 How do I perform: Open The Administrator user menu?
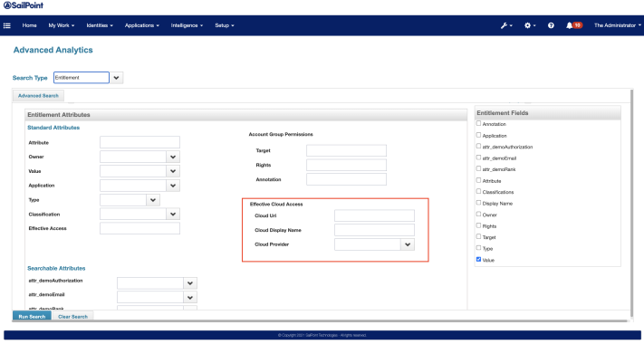coord(618,25)
